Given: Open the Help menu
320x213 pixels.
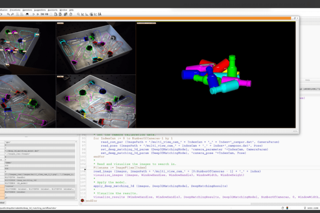Looking at the screenshot, I should (71, 10).
